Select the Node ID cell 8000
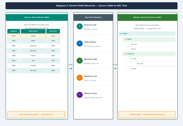The image size is (183, 126). 14,71
